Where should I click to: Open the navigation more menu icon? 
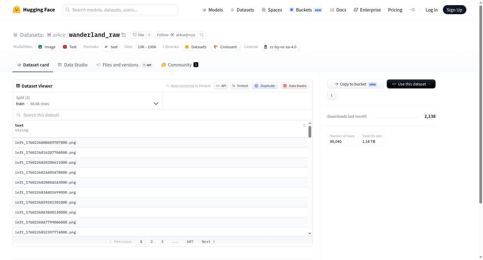[412, 10]
